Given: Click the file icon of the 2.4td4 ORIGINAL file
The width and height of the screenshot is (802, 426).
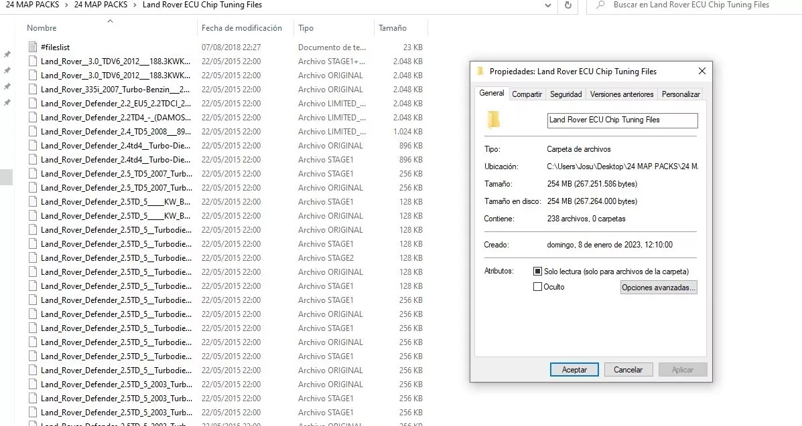Looking at the screenshot, I should (33, 146).
